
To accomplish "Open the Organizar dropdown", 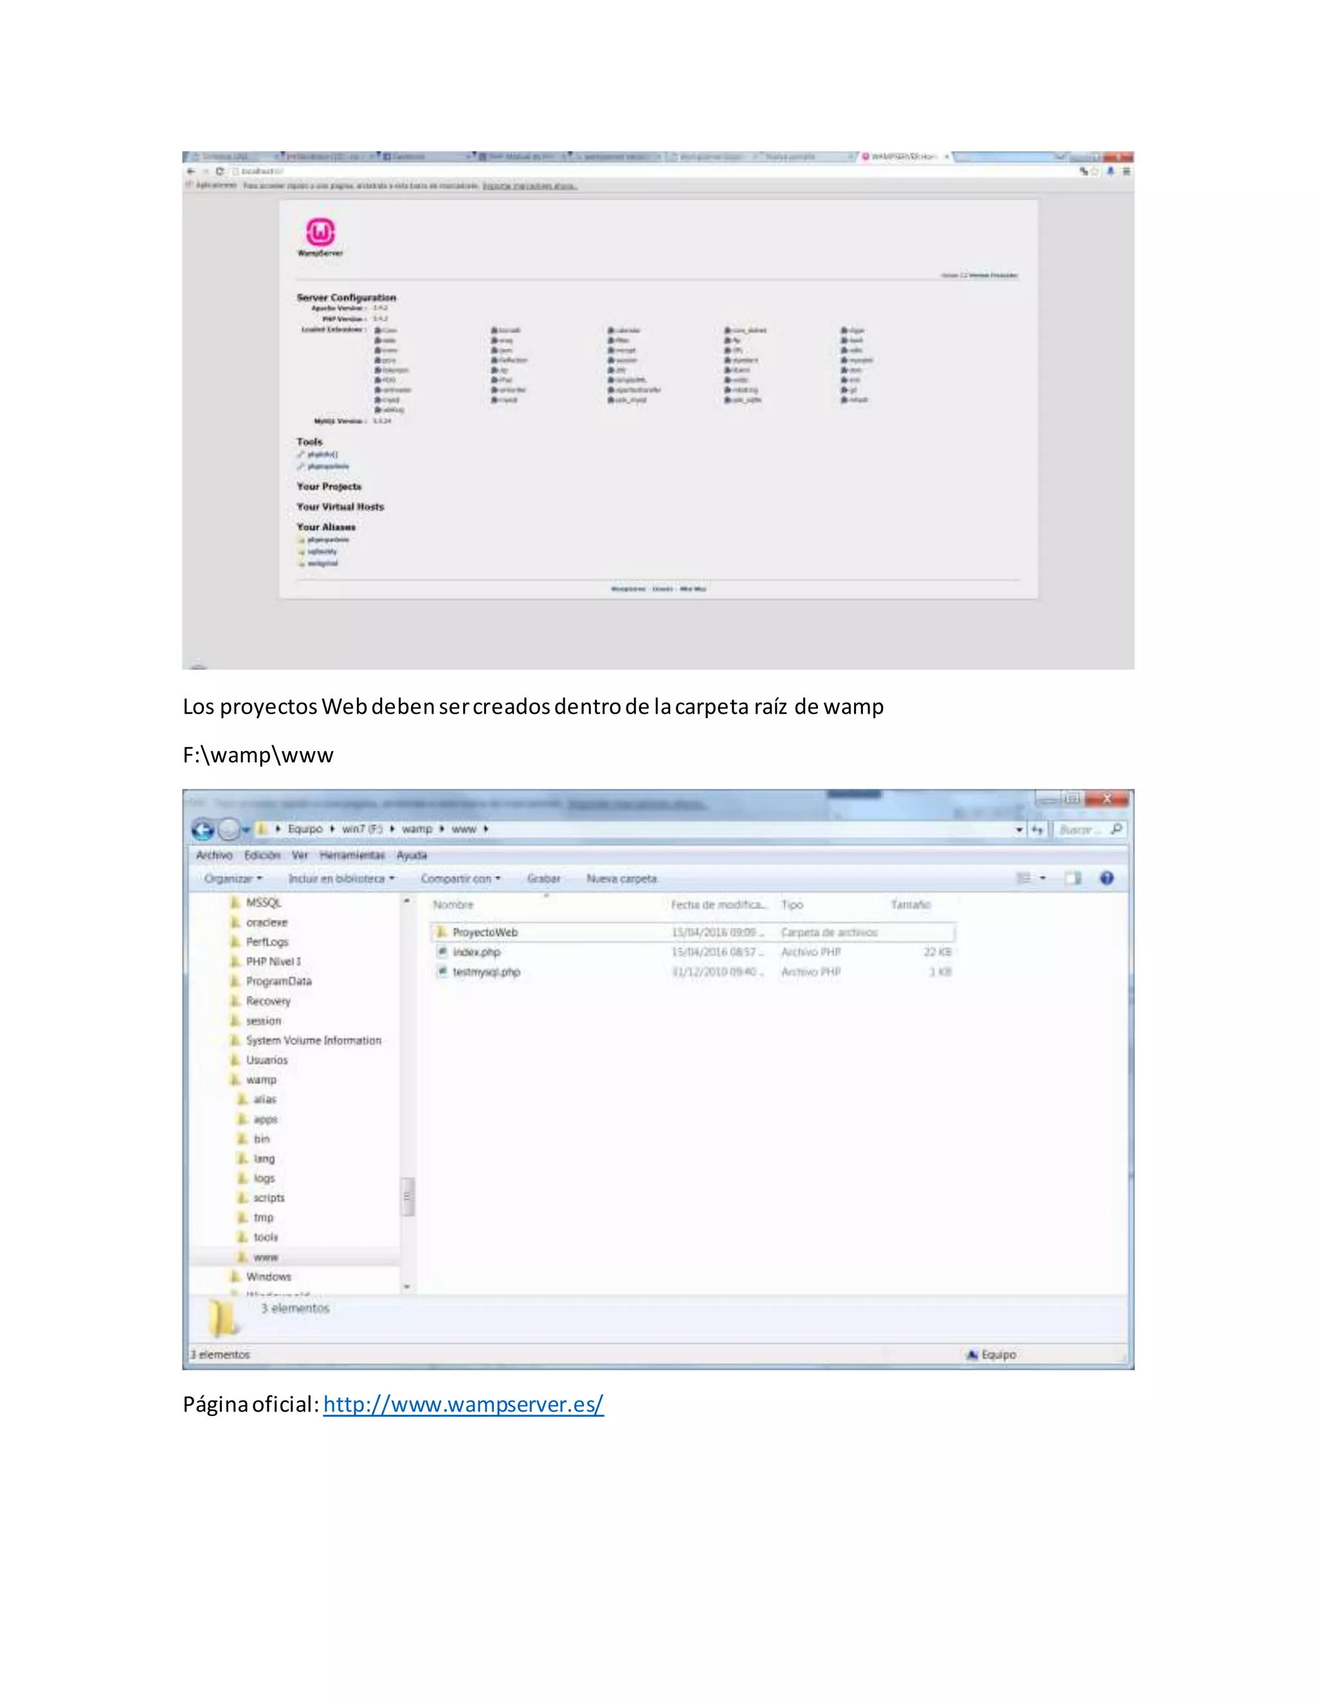I will click(x=233, y=878).
